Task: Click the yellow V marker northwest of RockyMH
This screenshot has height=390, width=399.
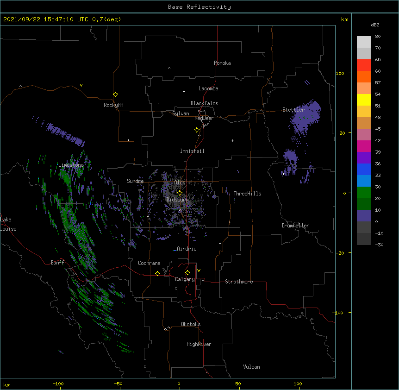Action: 81,85
